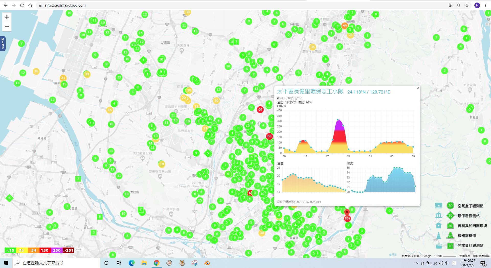Open the notification center icon
Image resolution: width=491 pixels, height=268 pixels.
483,263
